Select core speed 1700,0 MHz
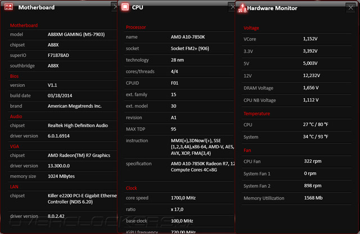The image size is (360, 234). click(183, 198)
